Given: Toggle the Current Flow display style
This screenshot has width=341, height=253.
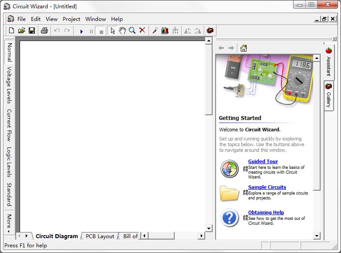Looking at the screenshot, I should [9, 125].
